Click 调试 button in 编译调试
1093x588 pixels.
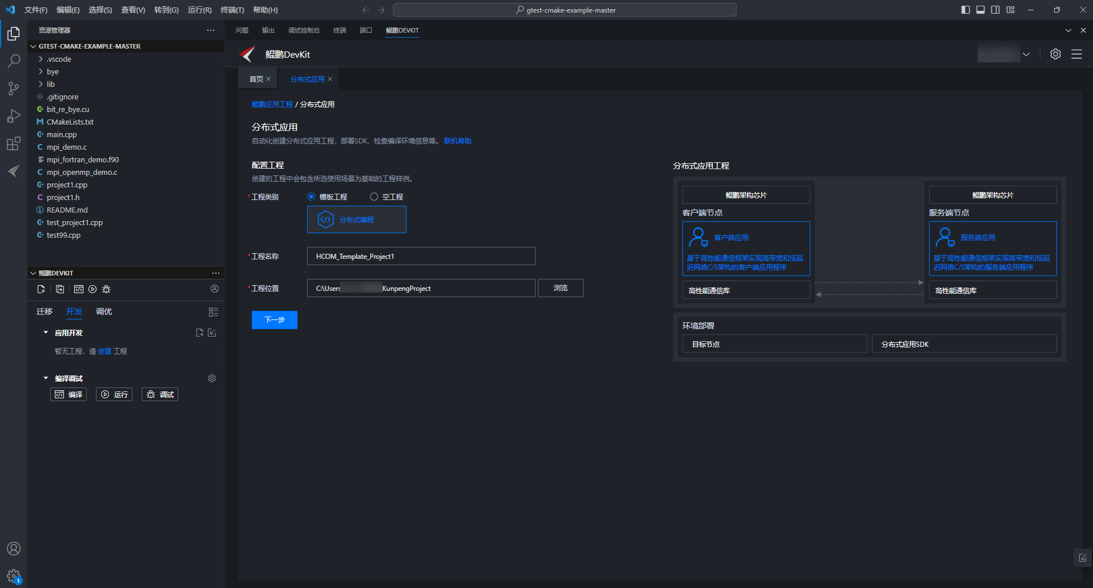tap(160, 394)
